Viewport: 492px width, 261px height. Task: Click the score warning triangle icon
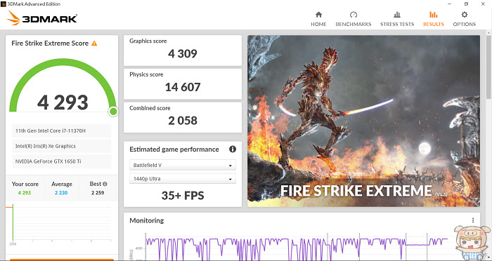(94, 43)
